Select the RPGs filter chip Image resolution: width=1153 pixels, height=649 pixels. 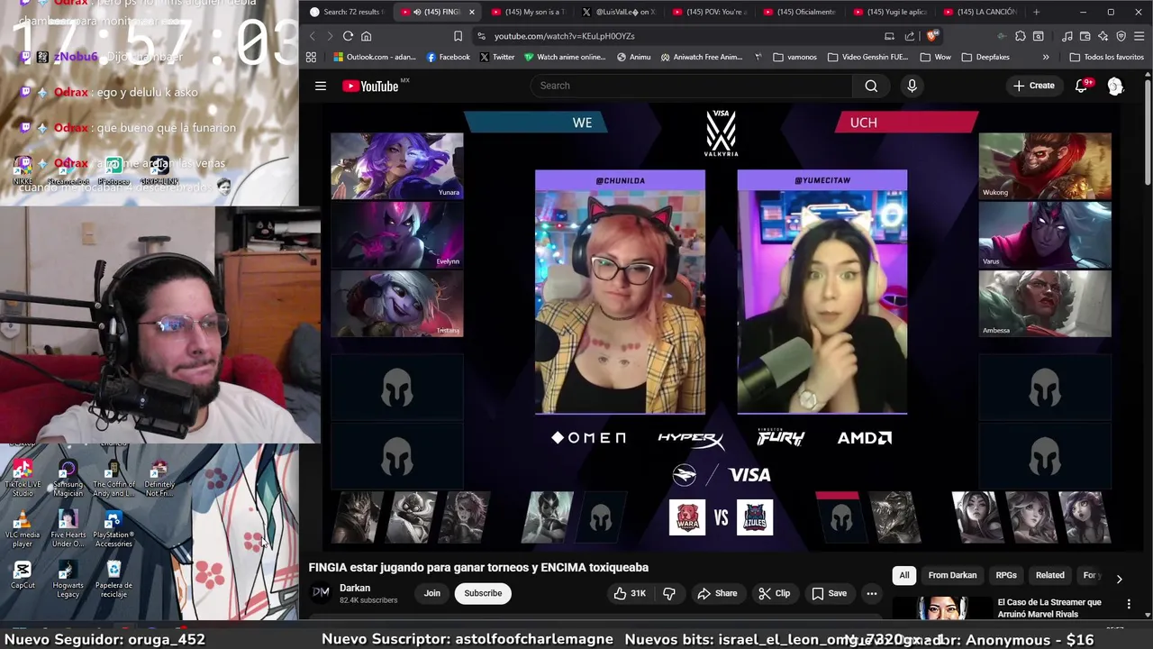click(1006, 575)
